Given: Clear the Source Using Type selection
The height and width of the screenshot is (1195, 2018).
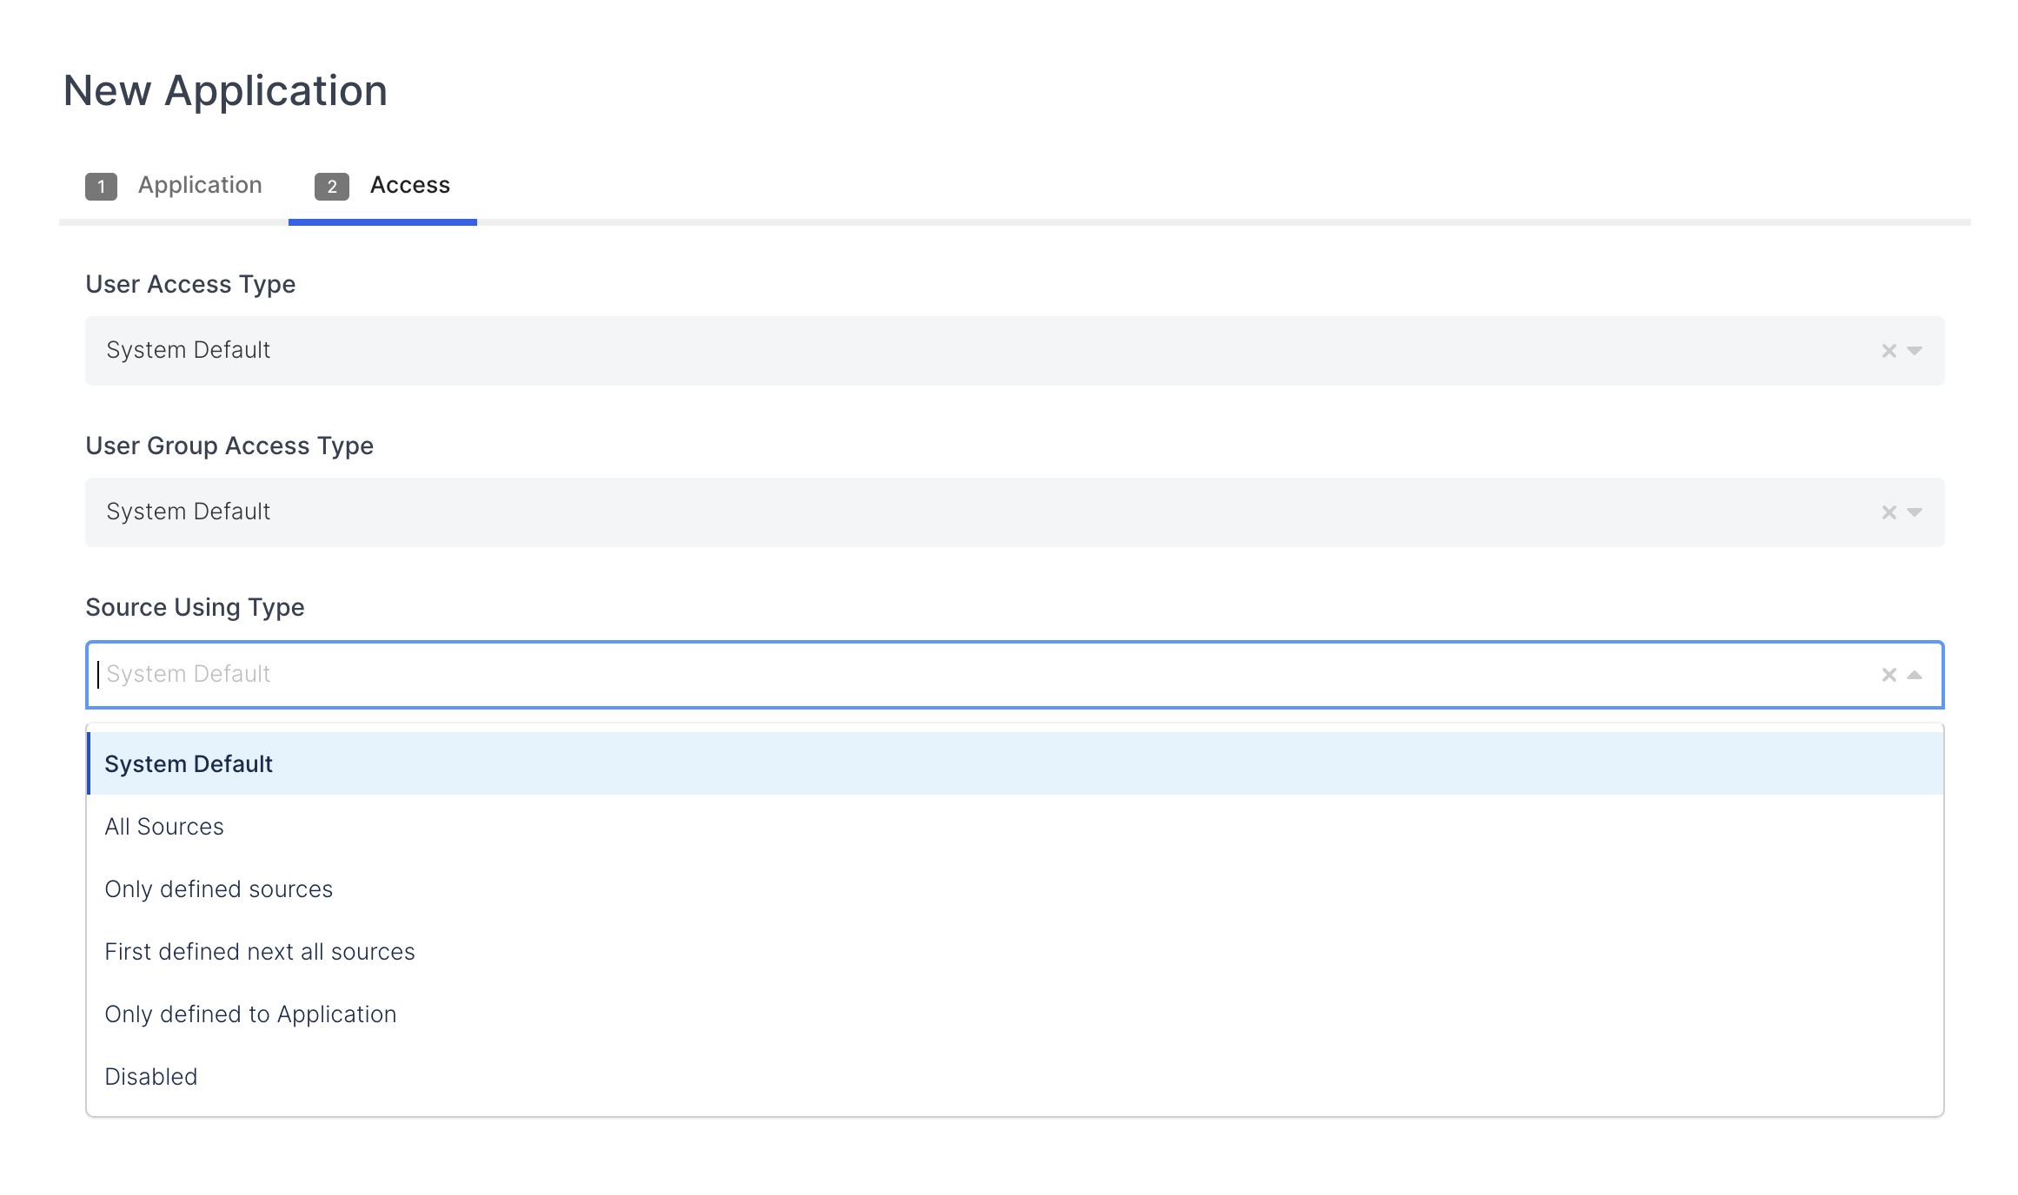Looking at the screenshot, I should 1889,675.
